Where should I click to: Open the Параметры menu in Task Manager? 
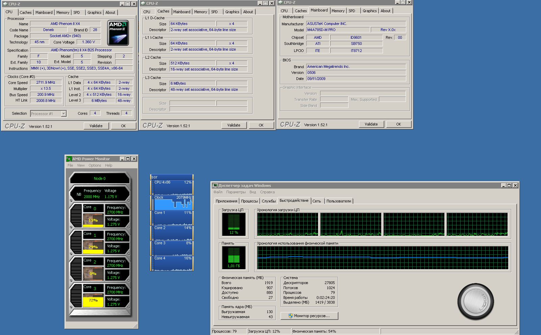pyautogui.click(x=236, y=192)
